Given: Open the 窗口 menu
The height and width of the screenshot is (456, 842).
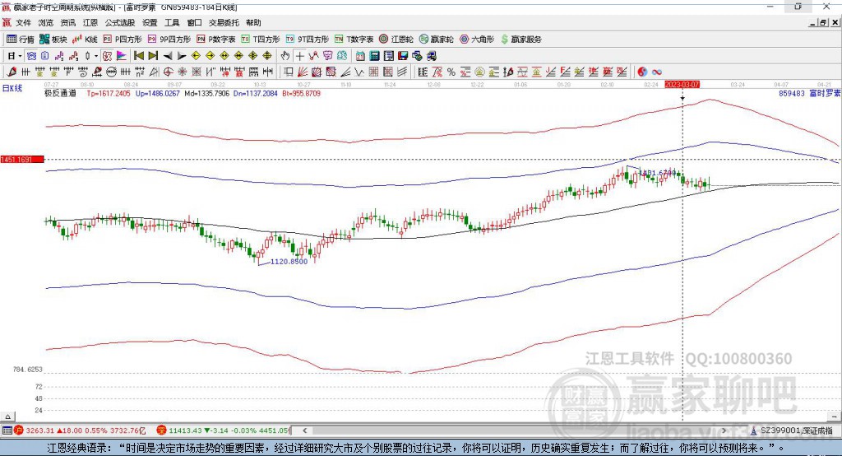Looking at the screenshot, I should (194, 22).
